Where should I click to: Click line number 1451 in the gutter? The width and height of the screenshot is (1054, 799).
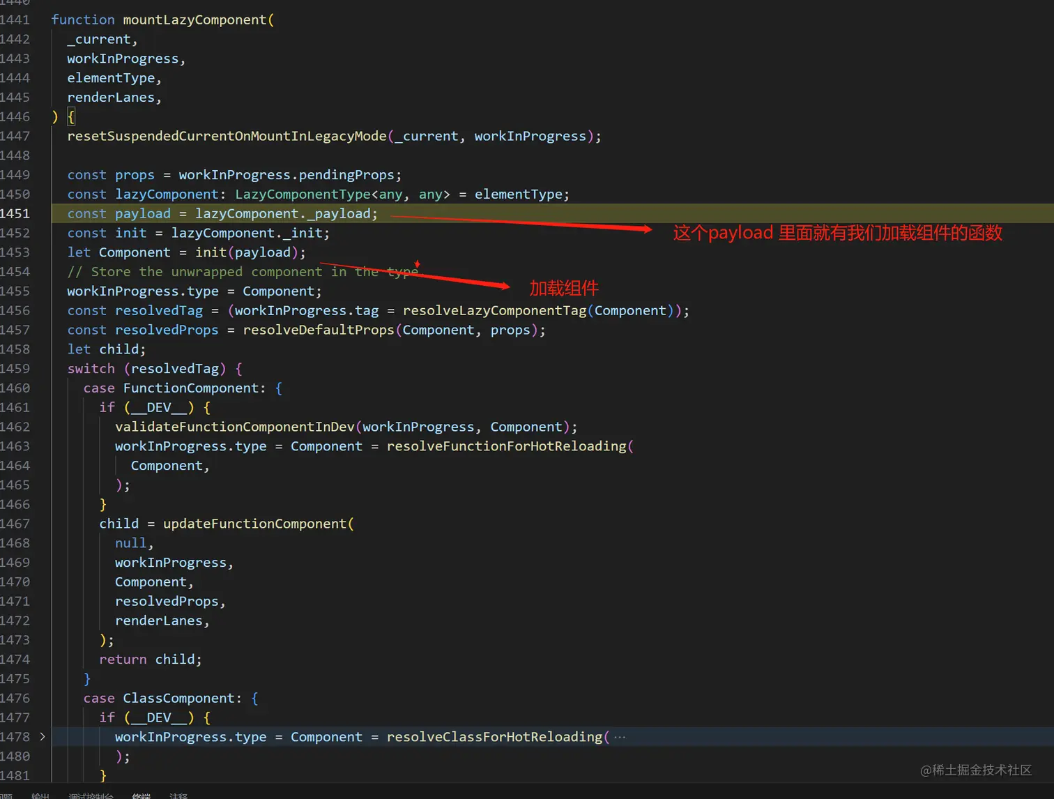pos(15,213)
